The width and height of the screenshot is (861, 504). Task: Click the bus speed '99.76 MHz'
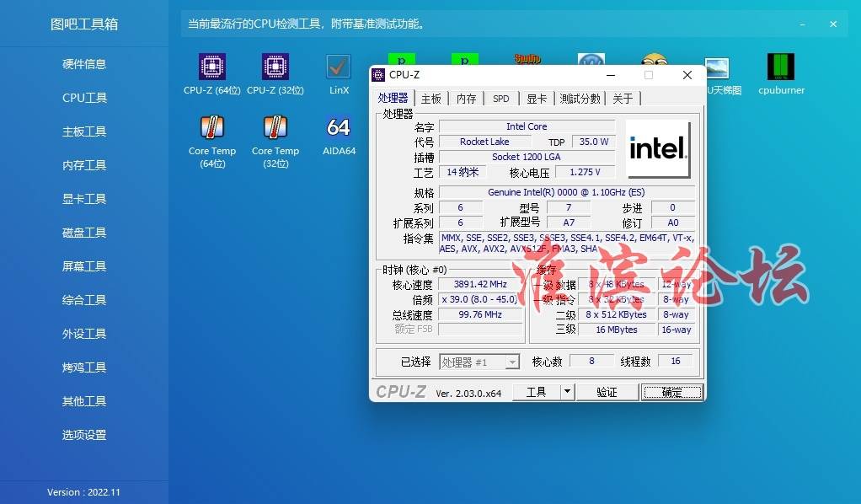pyautogui.click(x=480, y=314)
